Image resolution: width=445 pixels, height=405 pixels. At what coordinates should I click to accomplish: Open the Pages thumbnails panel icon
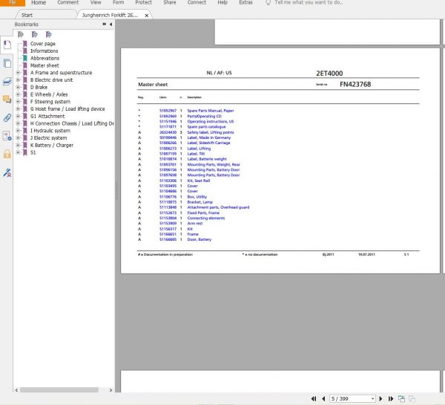click(x=6, y=64)
